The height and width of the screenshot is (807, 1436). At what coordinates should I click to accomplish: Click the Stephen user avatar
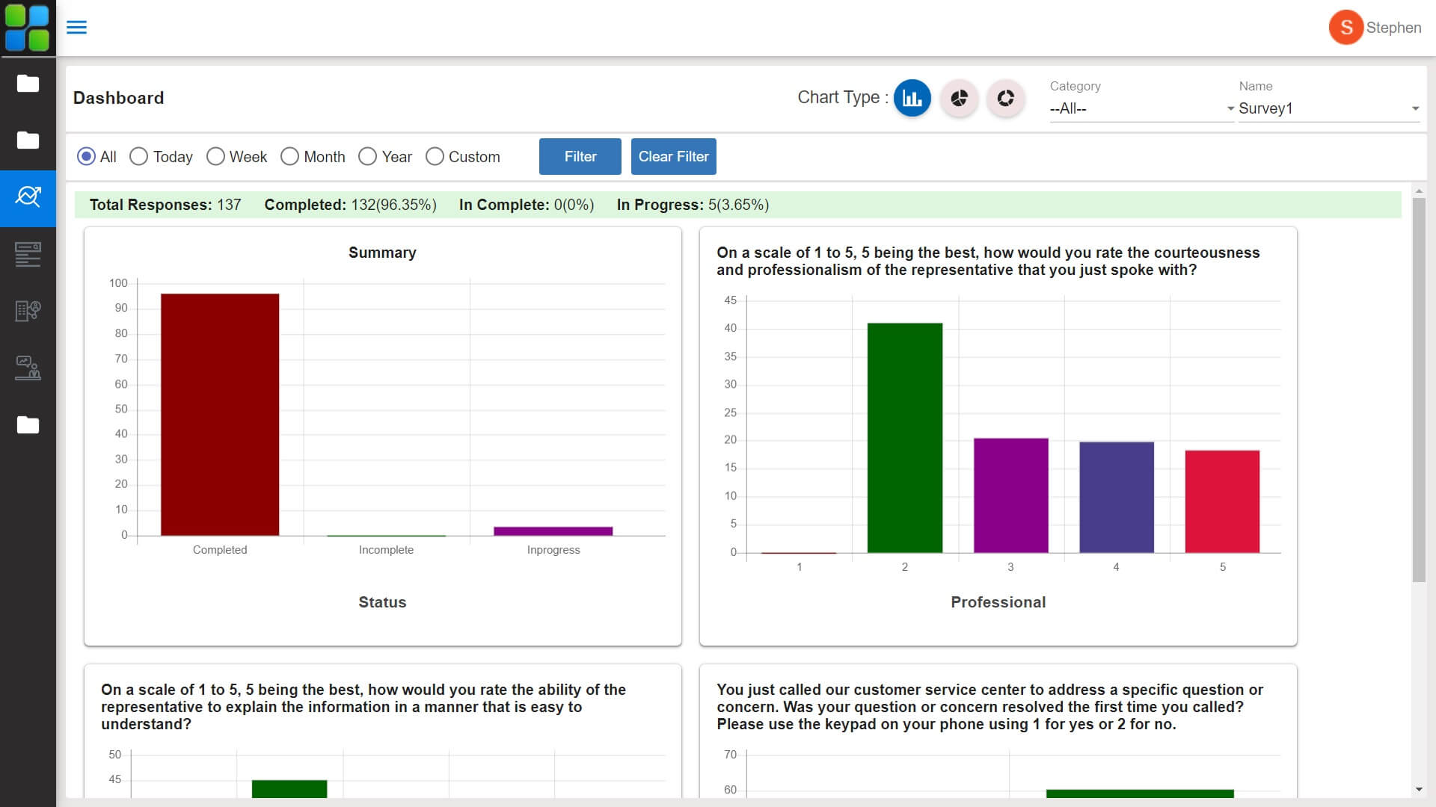pos(1346,28)
